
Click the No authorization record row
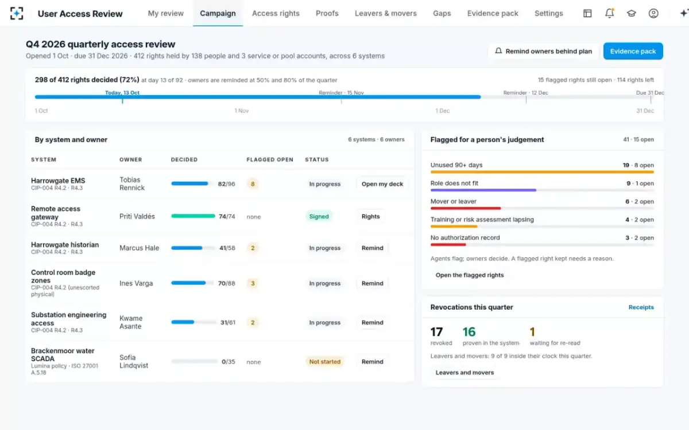click(x=542, y=240)
